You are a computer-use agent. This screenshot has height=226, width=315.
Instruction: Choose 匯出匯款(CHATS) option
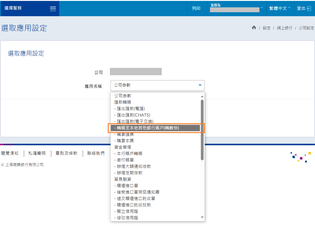pyautogui.click(x=132, y=115)
